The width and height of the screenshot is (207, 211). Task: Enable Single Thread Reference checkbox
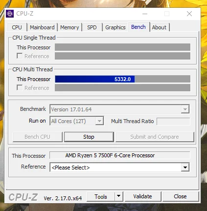pyautogui.click(x=20, y=56)
